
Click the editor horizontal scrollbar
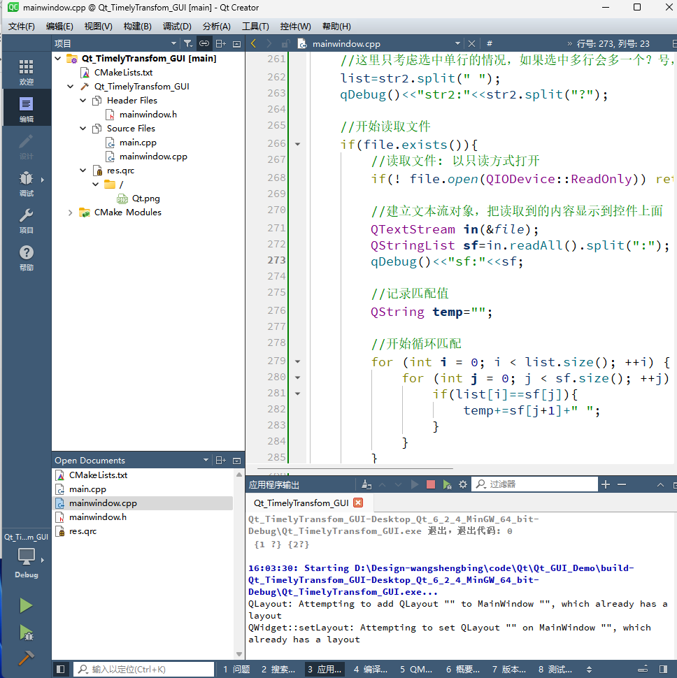(355, 468)
